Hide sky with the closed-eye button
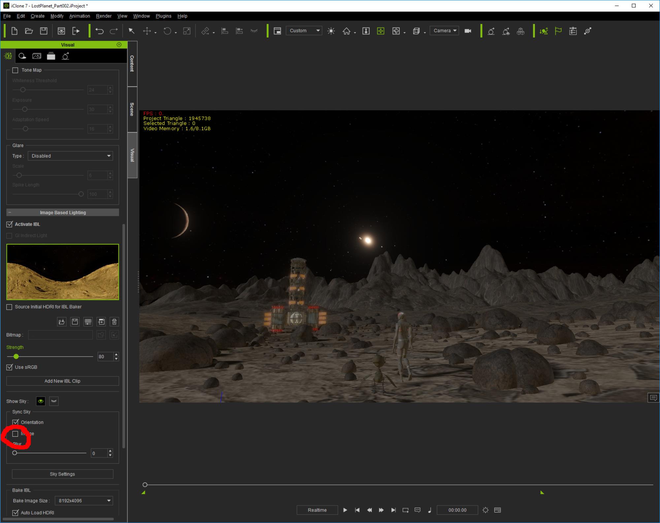 (54, 401)
